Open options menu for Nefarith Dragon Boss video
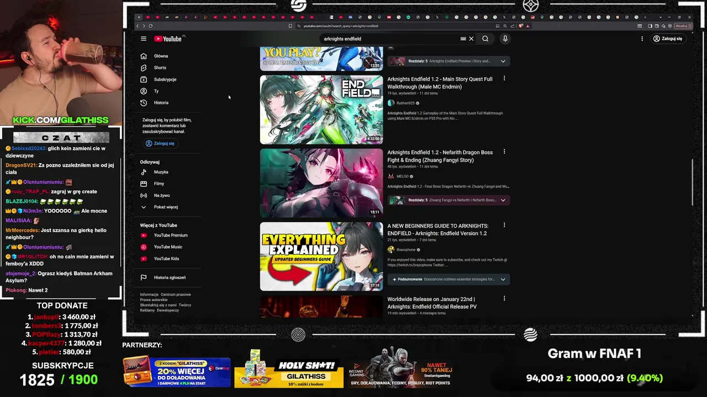707x397 pixels. point(504,152)
